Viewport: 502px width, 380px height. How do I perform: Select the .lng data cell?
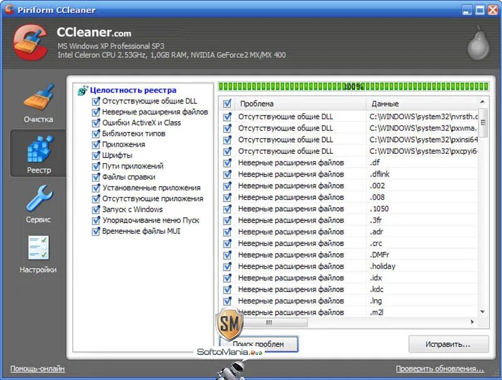(422, 301)
